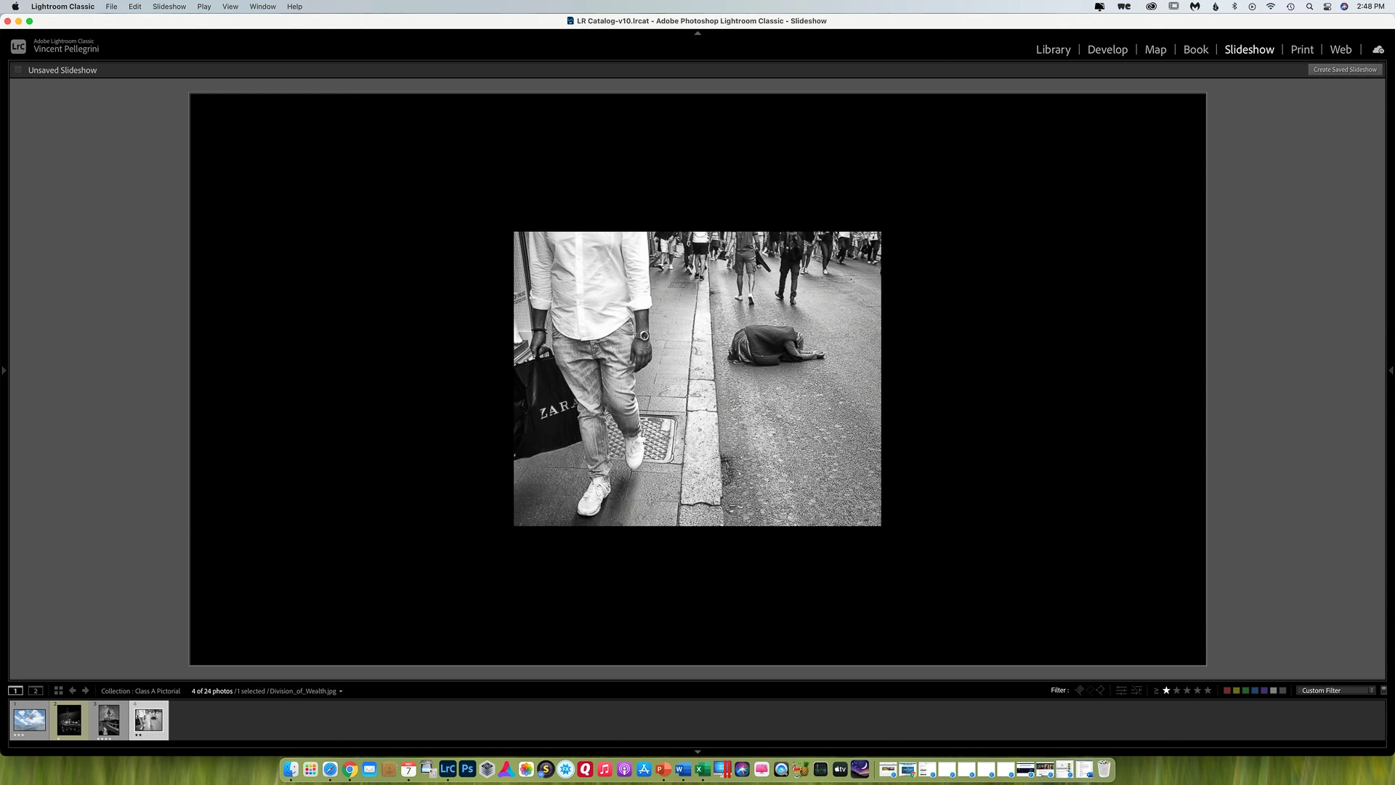Expand the left panel group arrow
The height and width of the screenshot is (785, 1395).
tap(4, 371)
